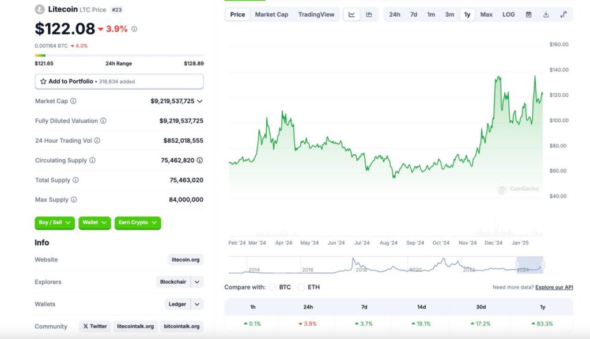590x339 pixels.
Task: Open the price change info icon
Action: (134, 29)
